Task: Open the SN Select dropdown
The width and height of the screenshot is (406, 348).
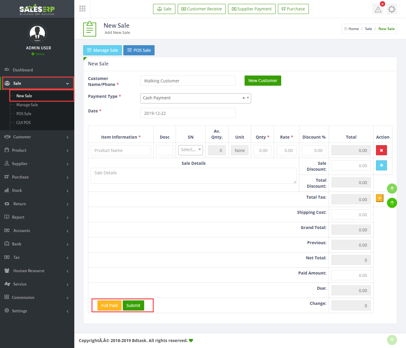Action: click(191, 150)
